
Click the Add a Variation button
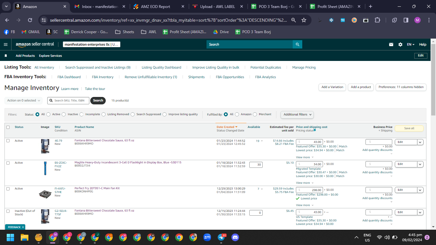332,87
